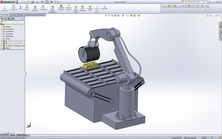Click the Insert Components icon
Viewport: 222px width, 139px height.
coord(13,8)
